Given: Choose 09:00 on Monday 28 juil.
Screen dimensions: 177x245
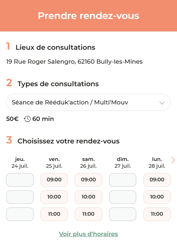Looking at the screenshot, I should point(157,180).
